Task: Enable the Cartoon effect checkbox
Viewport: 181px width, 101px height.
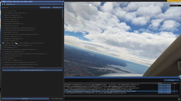Action: pyautogui.click(x=3, y=19)
